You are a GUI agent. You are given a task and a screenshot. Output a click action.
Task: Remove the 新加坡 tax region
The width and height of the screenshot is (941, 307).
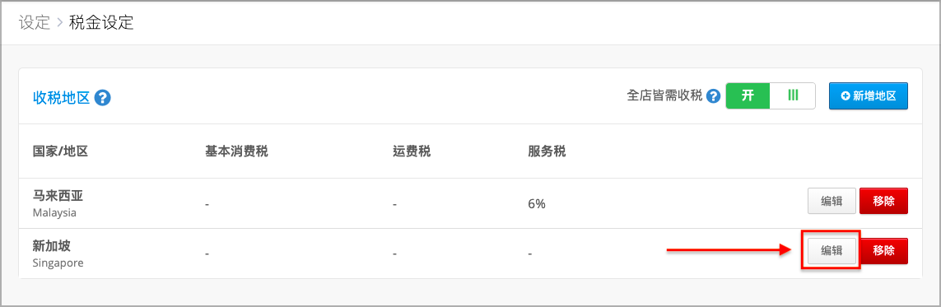click(884, 251)
